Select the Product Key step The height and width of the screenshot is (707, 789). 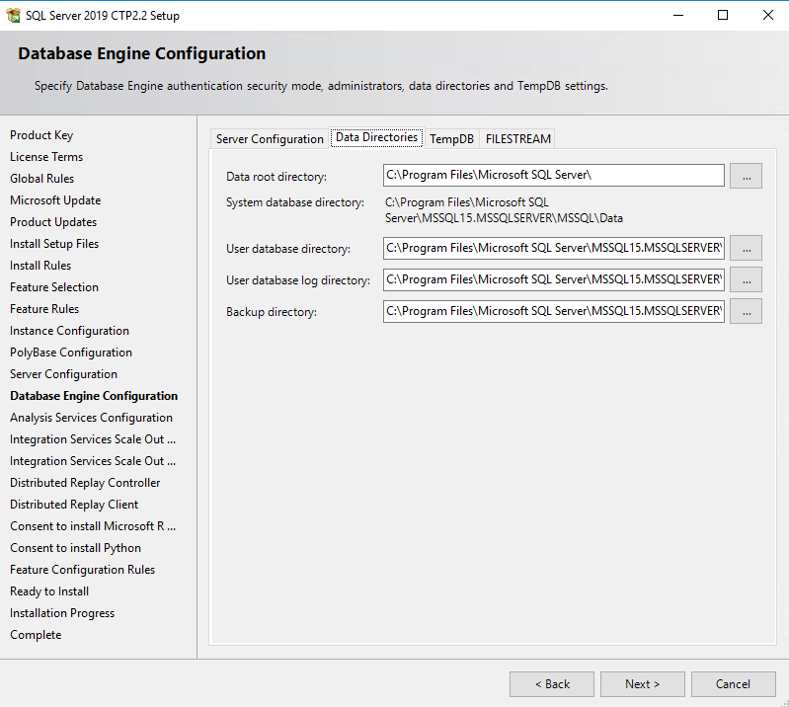pyautogui.click(x=41, y=135)
